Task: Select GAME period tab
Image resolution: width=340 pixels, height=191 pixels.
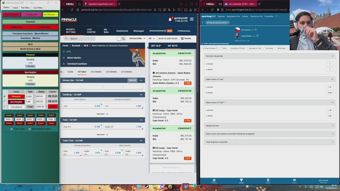Action: [70, 72]
